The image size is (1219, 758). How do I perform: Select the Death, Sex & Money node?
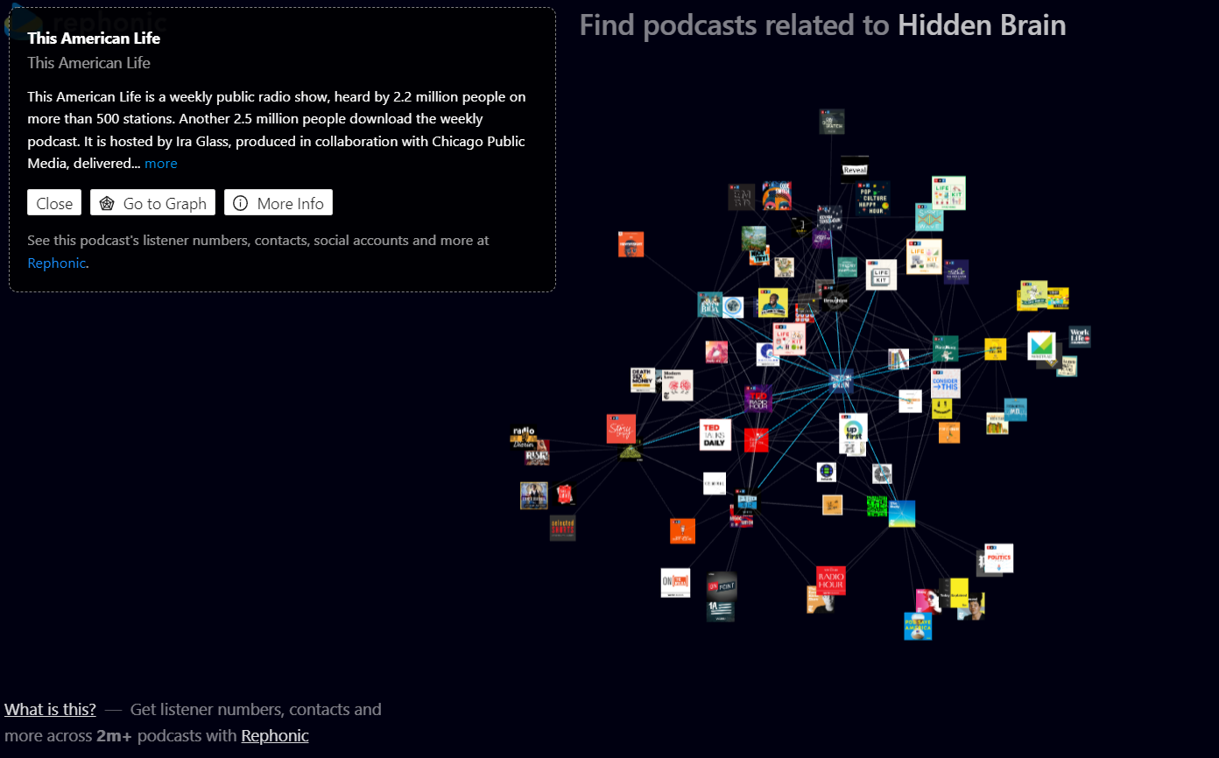(643, 379)
